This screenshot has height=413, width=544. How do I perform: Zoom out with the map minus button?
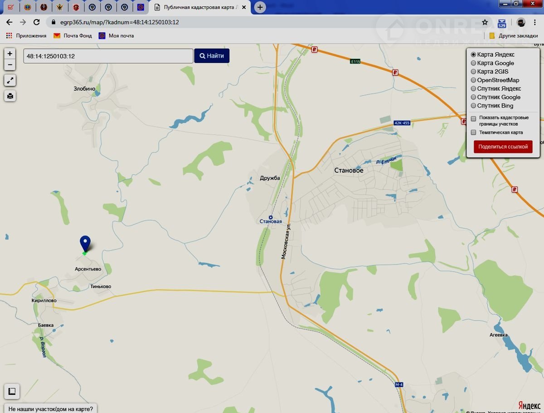(10, 65)
